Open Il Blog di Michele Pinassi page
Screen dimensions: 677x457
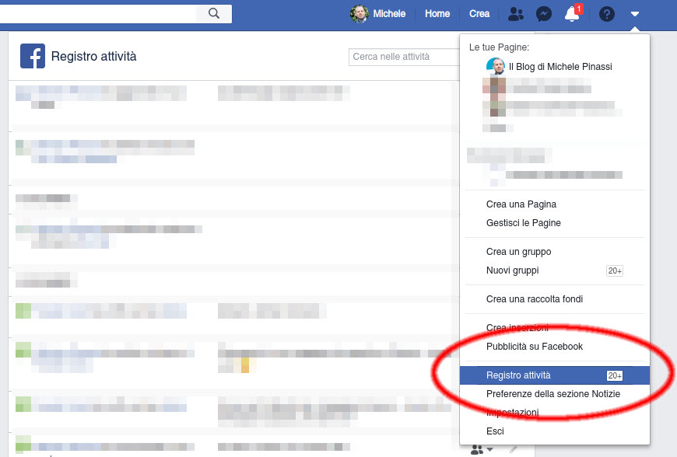coord(560,66)
